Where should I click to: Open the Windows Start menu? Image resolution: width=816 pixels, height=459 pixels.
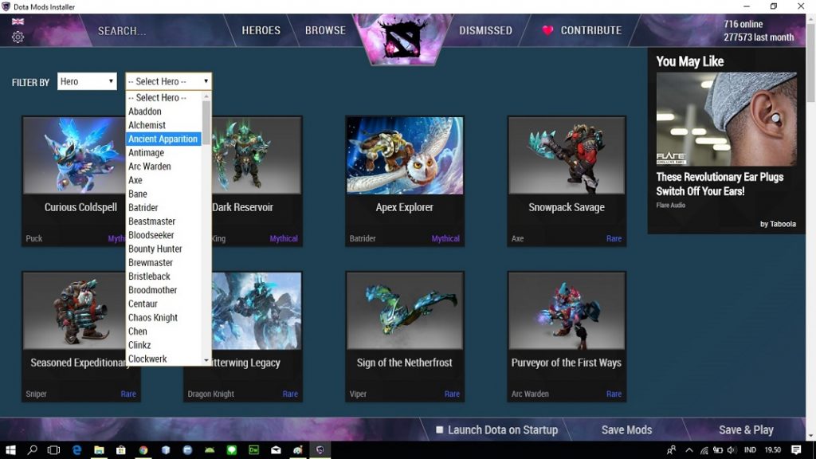point(10,449)
